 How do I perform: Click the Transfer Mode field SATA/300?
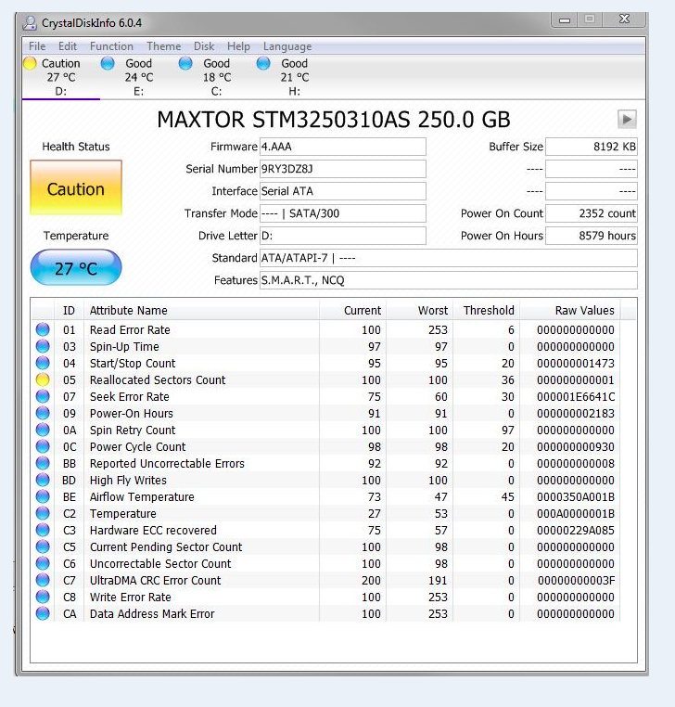click(343, 213)
